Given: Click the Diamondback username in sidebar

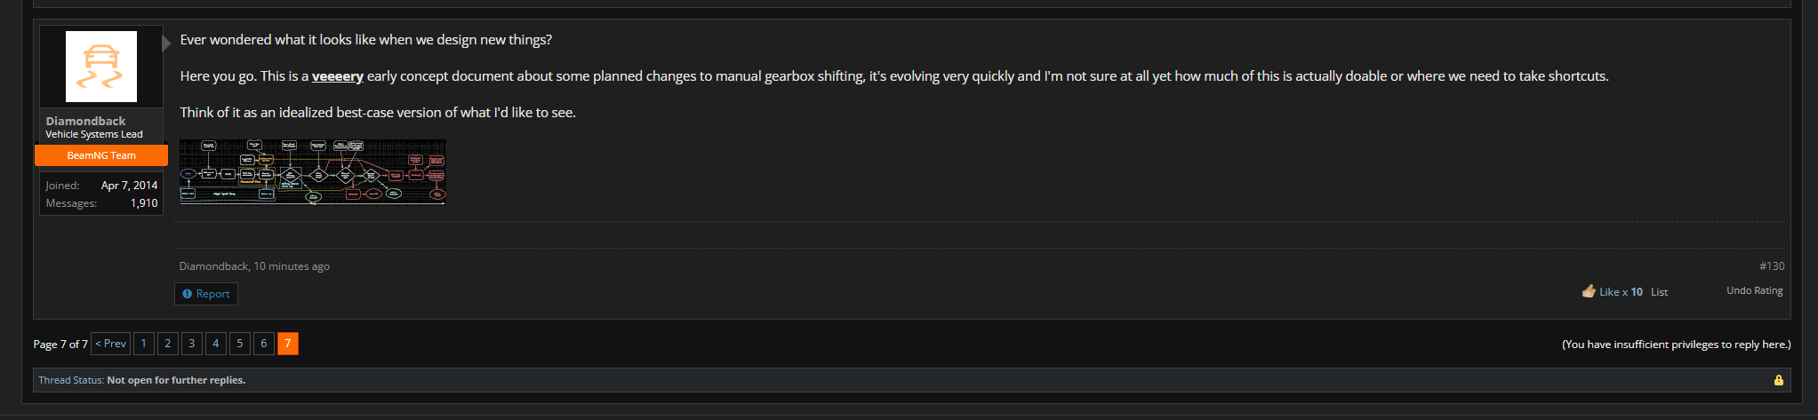Looking at the screenshot, I should point(85,121).
